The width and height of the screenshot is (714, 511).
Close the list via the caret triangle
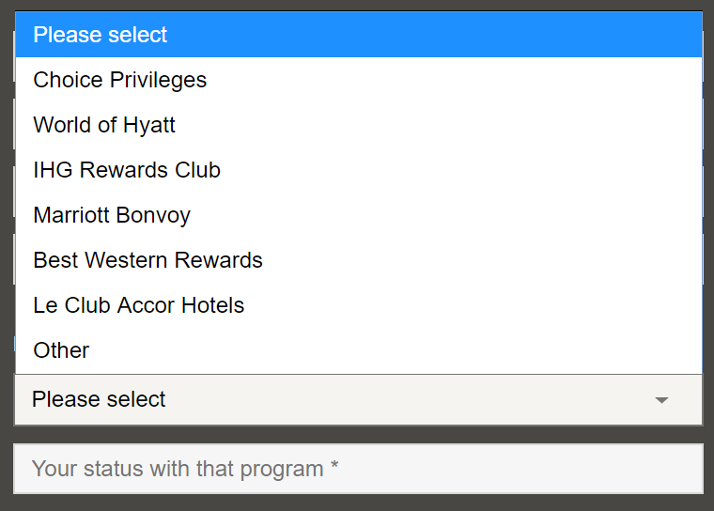tap(661, 400)
